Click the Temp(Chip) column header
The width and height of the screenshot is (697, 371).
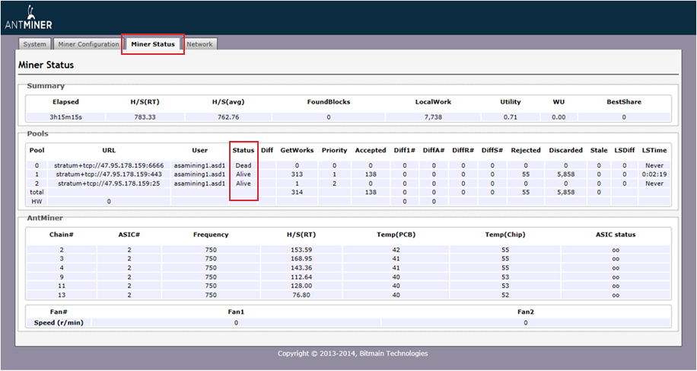coord(505,235)
